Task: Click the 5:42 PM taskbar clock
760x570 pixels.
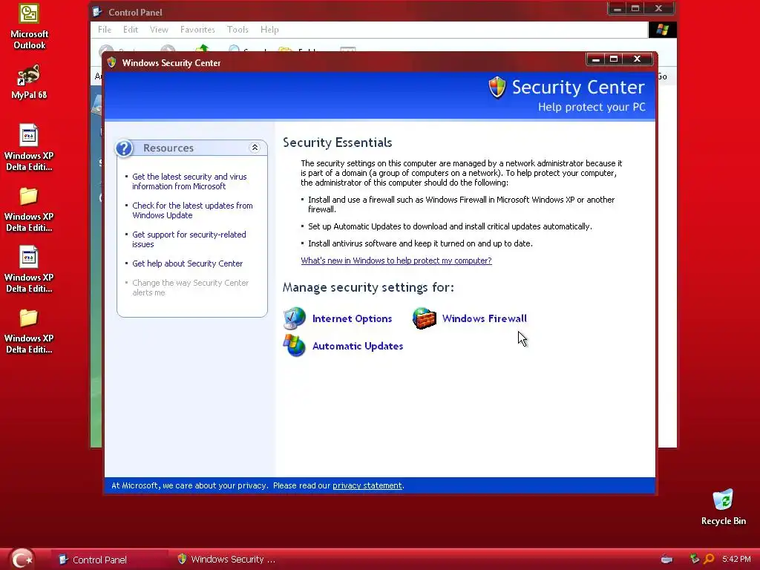Action: click(x=736, y=559)
